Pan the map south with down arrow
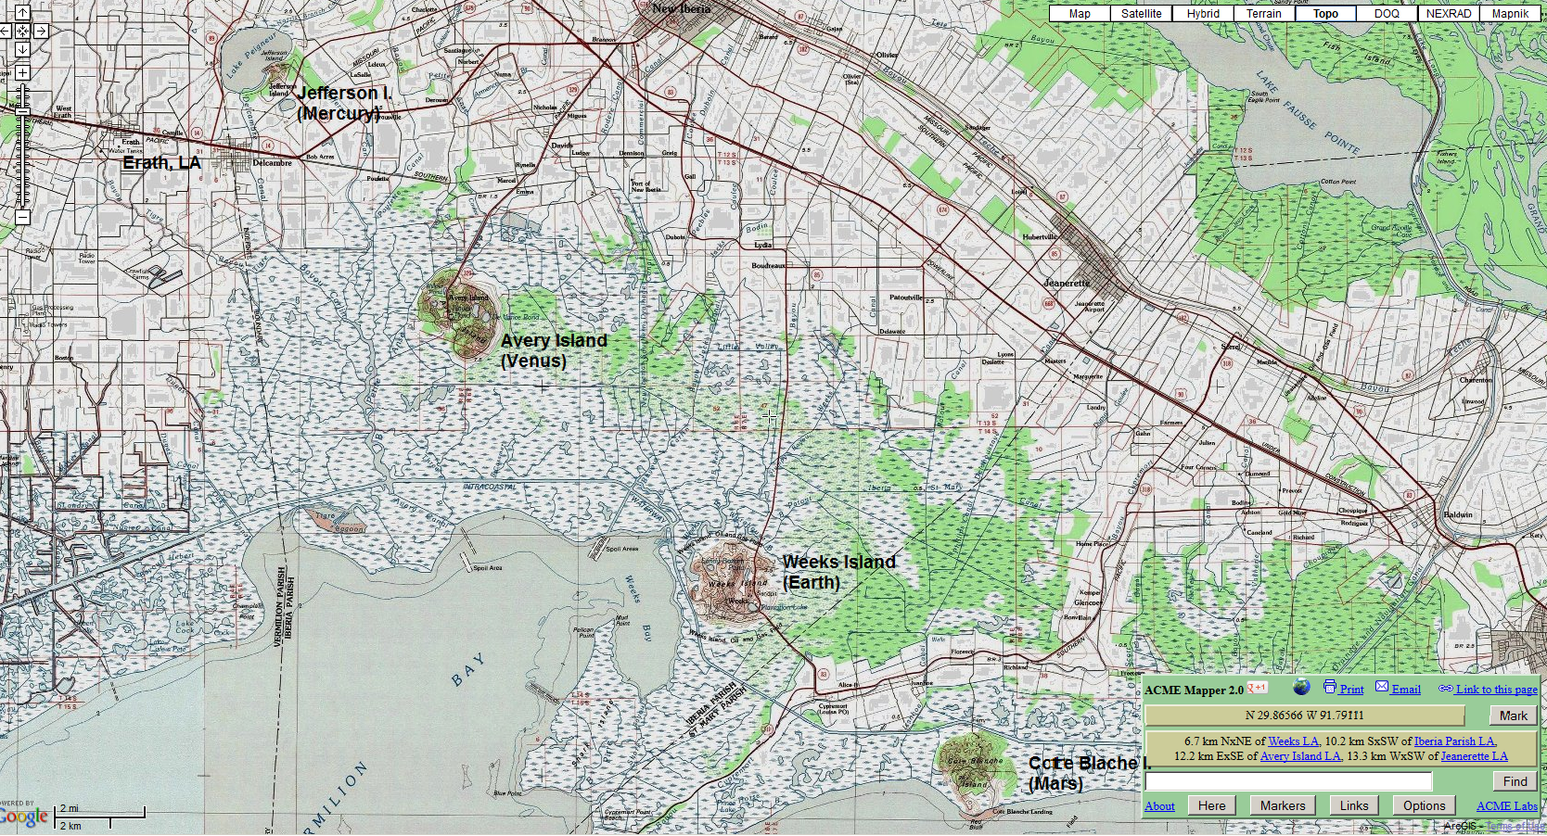This screenshot has height=836, width=1547. [x=22, y=49]
